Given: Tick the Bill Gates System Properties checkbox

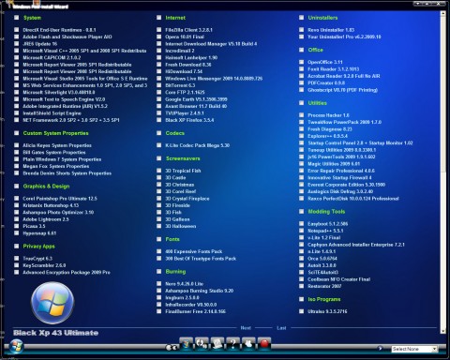Looking at the screenshot, I should click(x=17, y=152).
